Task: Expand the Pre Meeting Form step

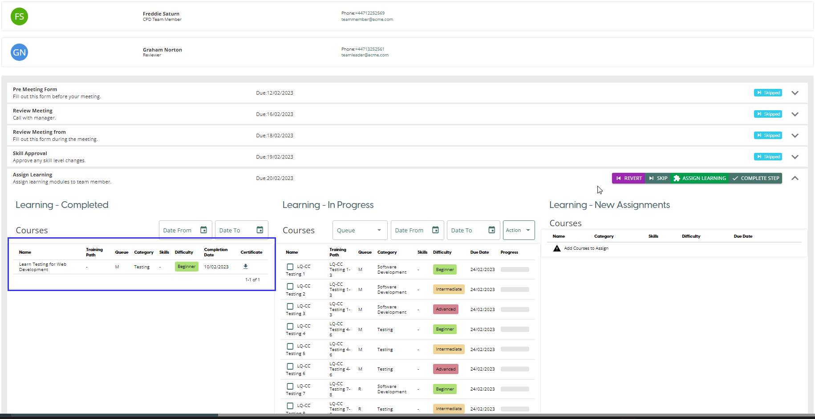Action: tap(795, 93)
